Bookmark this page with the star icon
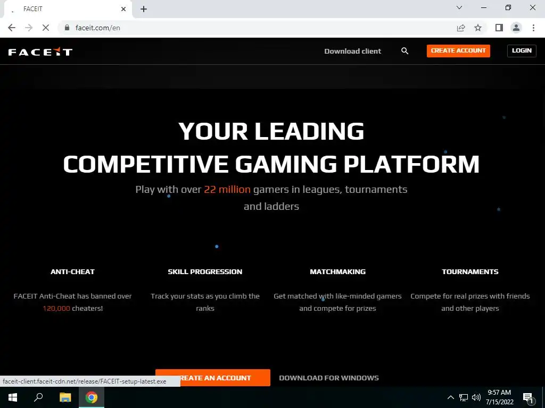The image size is (545, 408). pos(478,28)
